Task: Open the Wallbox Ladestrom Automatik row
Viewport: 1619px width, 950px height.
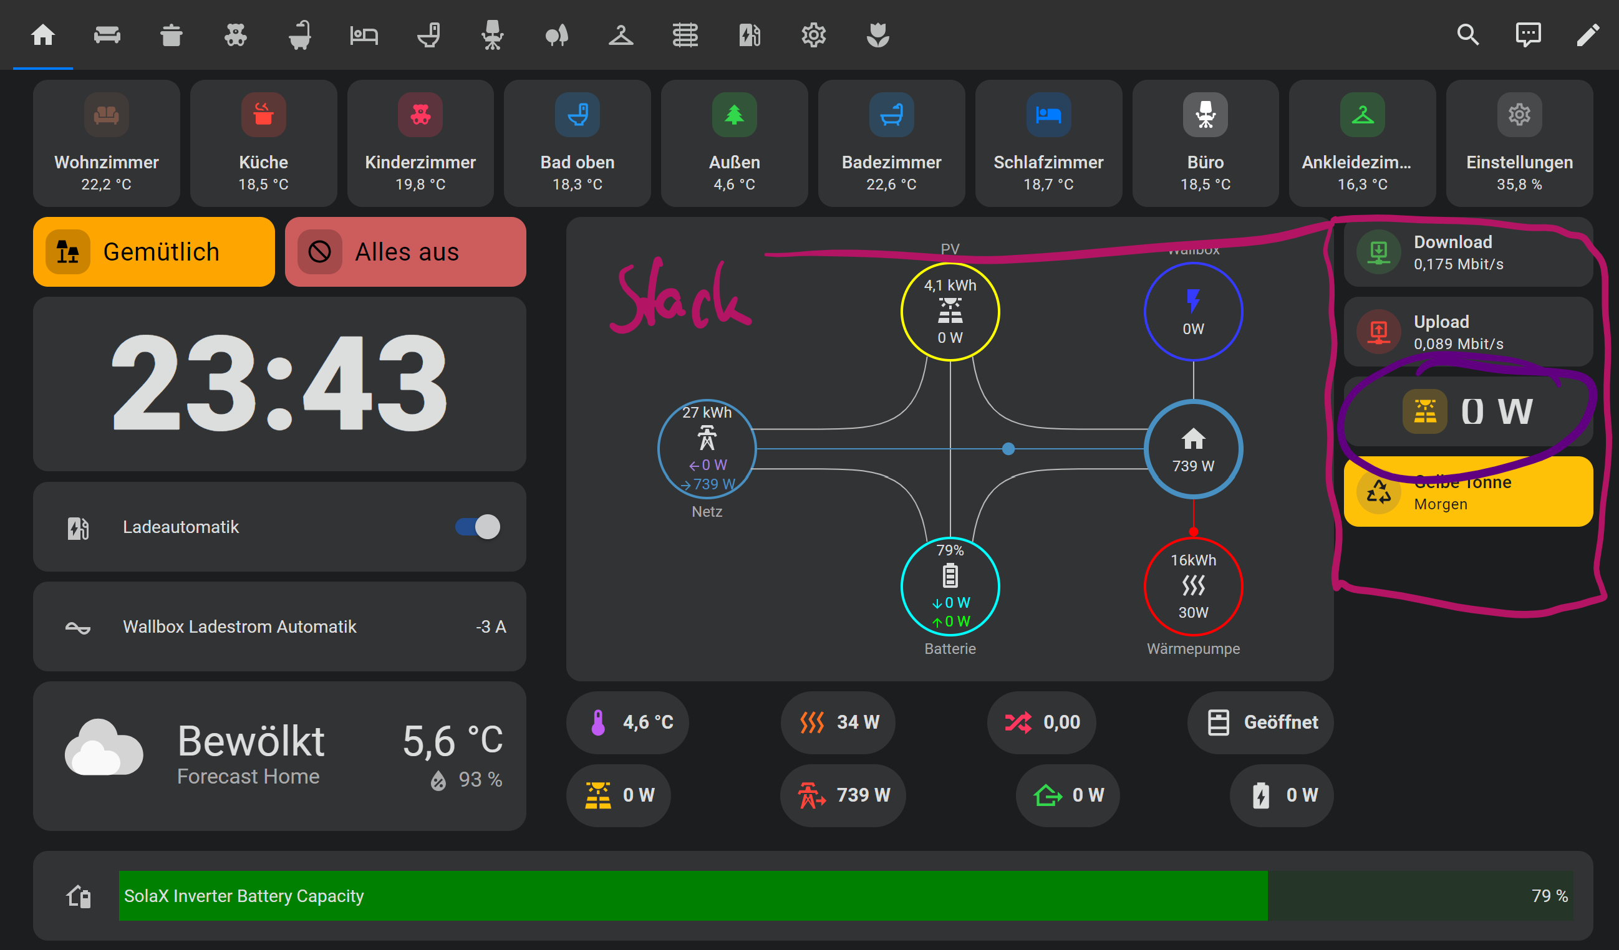Action: [x=279, y=626]
